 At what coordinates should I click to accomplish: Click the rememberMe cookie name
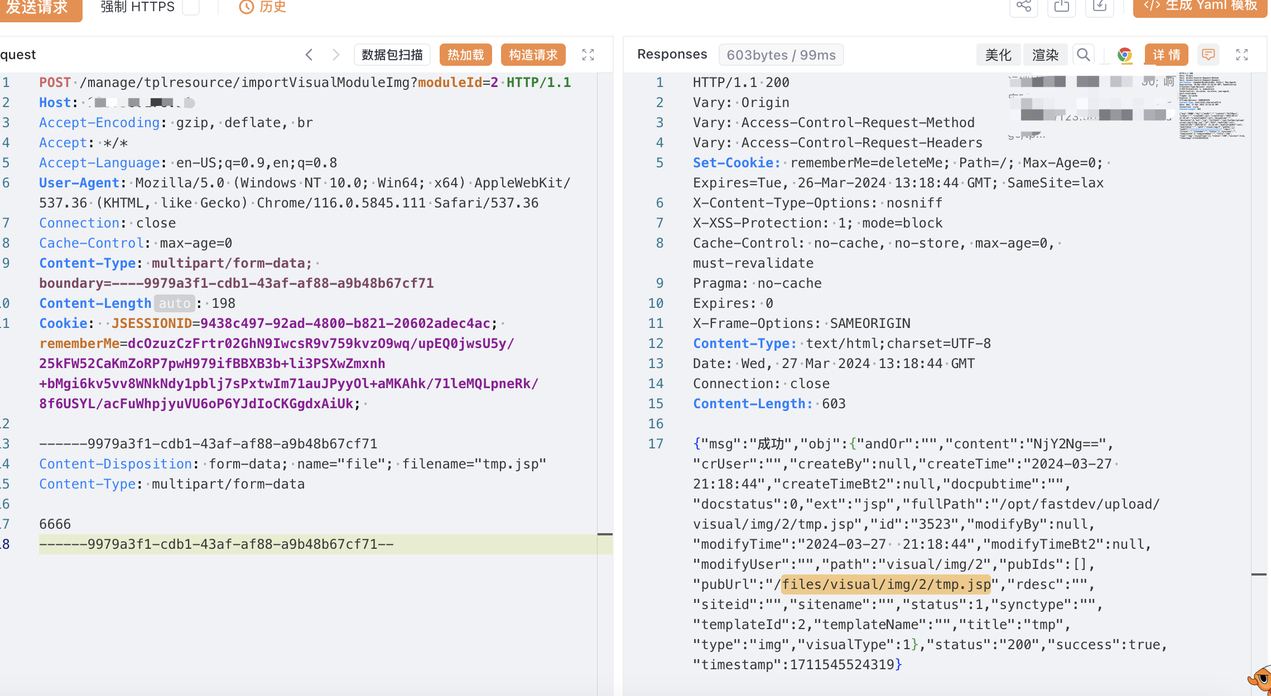(x=79, y=344)
